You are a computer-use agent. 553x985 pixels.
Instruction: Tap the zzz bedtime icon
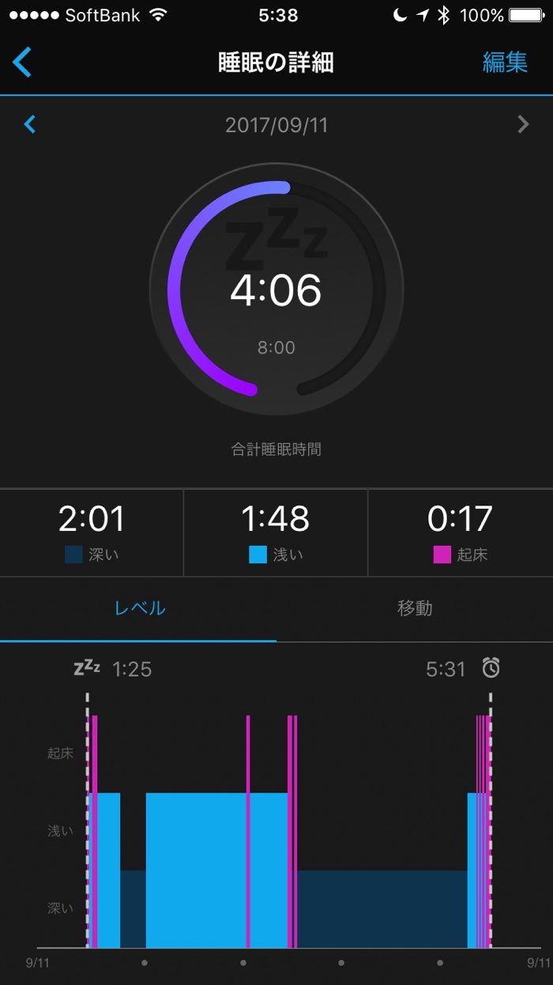click(87, 669)
